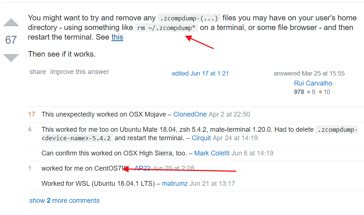Click the bronze badge dot
Image resolution: width=364 pixels, height=215 pixels.
320,92
